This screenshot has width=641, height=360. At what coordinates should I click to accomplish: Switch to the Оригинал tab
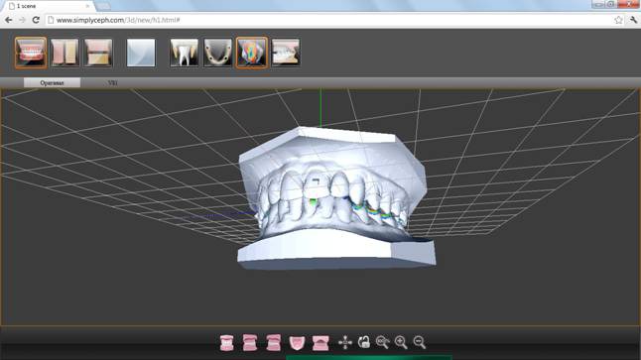[x=52, y=83]
